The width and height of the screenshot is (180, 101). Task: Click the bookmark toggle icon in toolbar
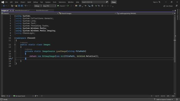coord(102,6)
